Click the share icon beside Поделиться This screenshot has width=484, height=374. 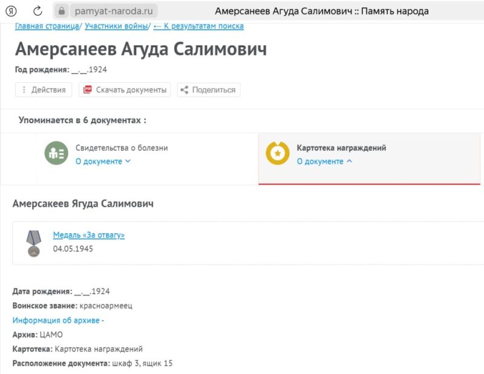(185, 90)
